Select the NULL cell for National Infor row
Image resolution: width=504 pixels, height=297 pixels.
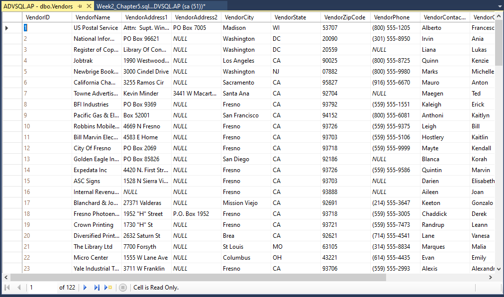pos(180,39)
